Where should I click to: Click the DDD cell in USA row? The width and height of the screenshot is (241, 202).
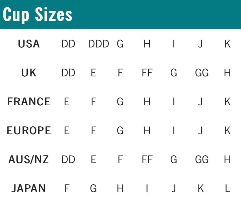tap(99, 44)
